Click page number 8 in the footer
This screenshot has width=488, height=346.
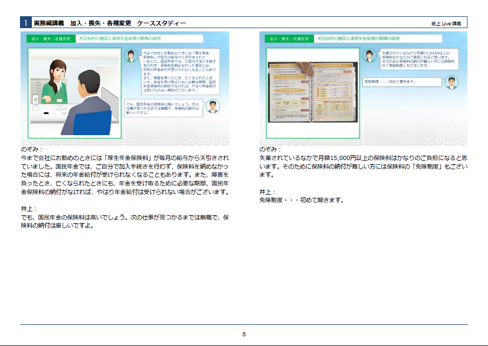pyautogui.click(x=244, y=334)
